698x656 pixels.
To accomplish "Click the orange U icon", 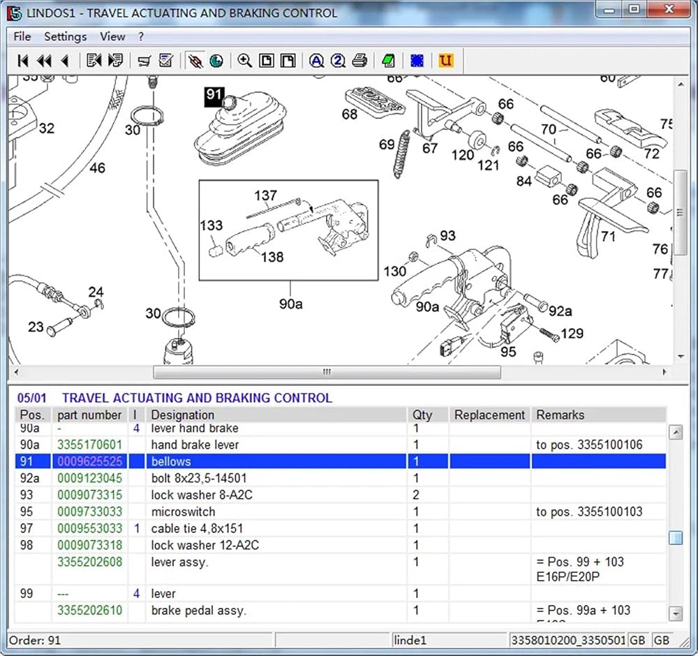I will point(445,61).
